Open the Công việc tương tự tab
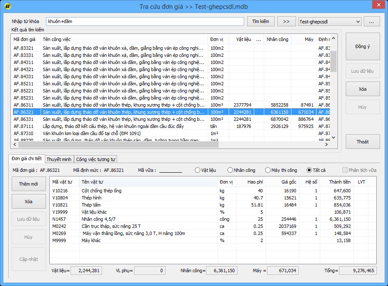Image resolution: width=388 pixels, height=286 pixels. coord(96,159)
